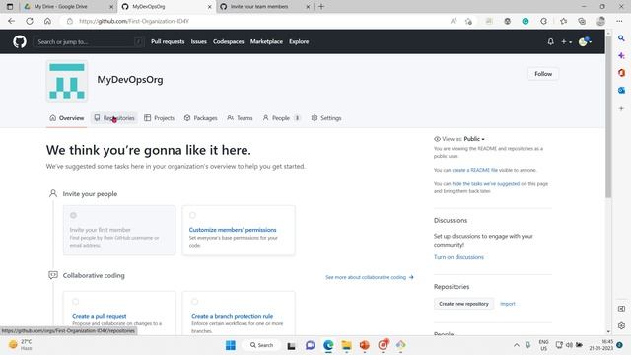Click the browser Back arrow
The width and height of the screenshot is (631, 355).
point(11,21)
